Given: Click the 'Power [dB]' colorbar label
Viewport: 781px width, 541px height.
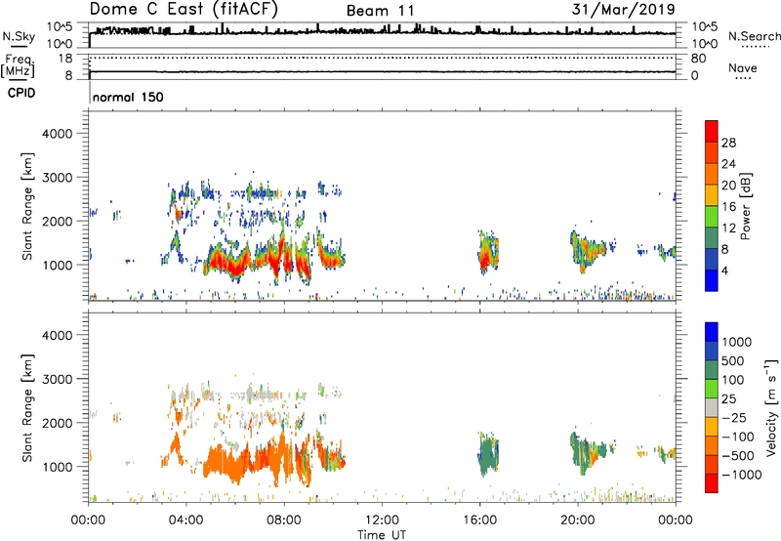Looking at the screenshot, I should (745, 207).
